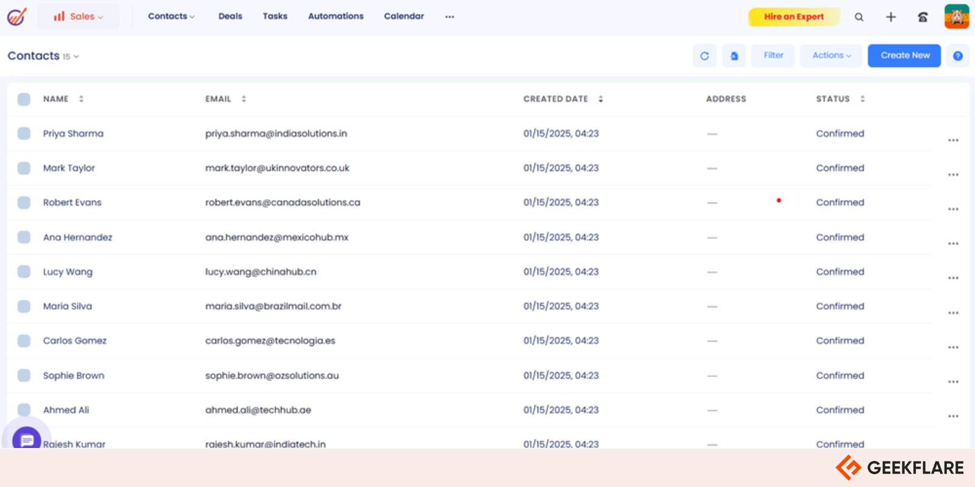Image resolution: width=975 pixels, height=487 pixels.
Task: Select Sophie Brown's row checkbox
Action: [x=24, y=376]
